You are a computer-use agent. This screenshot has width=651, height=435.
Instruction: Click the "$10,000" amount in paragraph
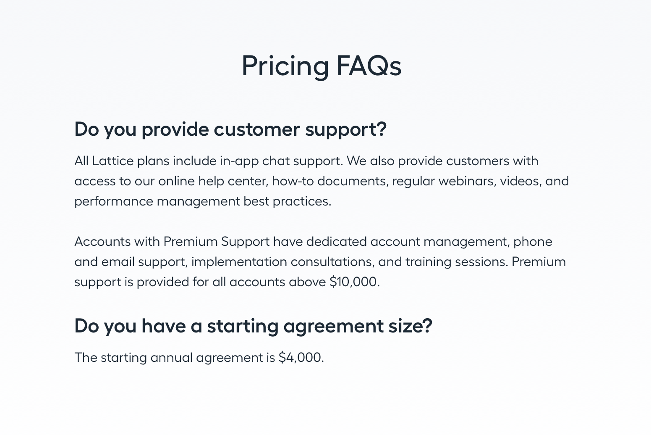coord(353,282)
